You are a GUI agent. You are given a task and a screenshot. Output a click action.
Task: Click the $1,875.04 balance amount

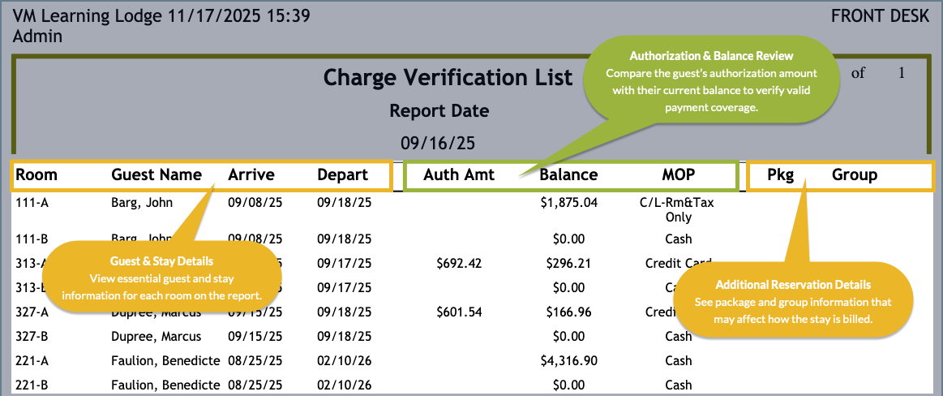568,203
